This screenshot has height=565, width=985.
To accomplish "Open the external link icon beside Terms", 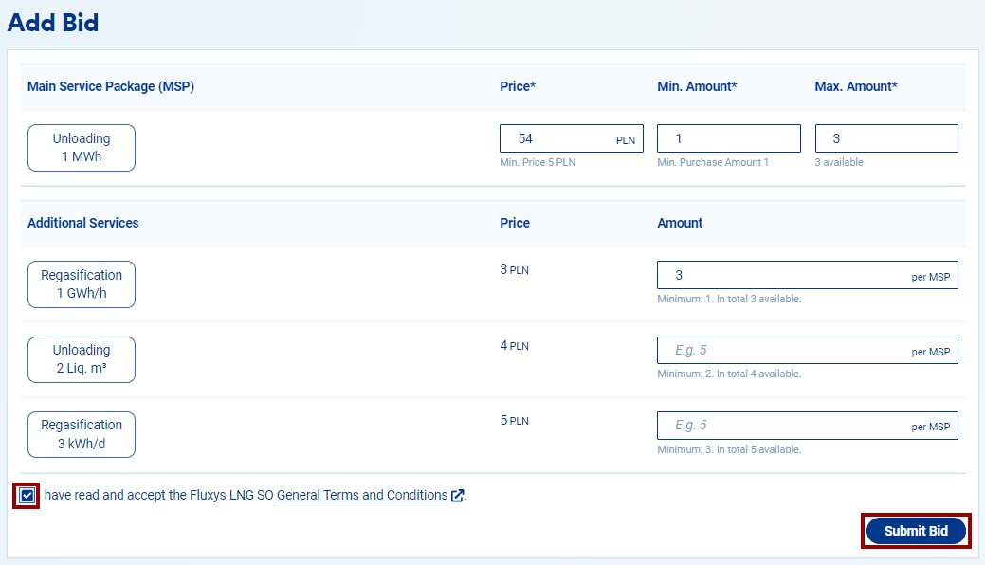I will [458, 496].
